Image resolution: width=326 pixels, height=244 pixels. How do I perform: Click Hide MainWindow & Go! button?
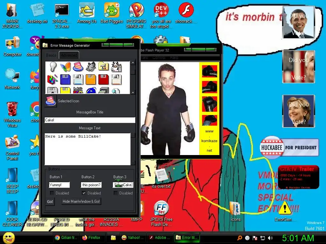(x=81, y=201)
